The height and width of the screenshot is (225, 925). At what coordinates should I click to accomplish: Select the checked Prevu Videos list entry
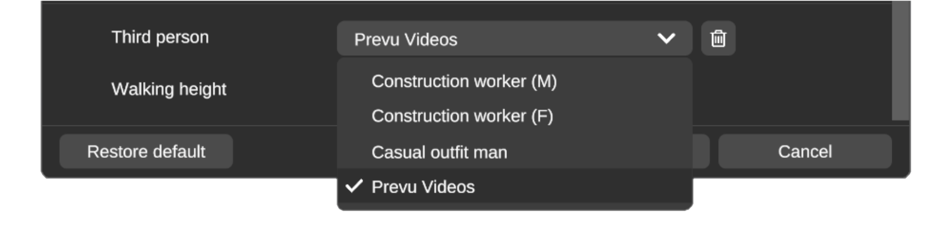(x=423, y=187)
